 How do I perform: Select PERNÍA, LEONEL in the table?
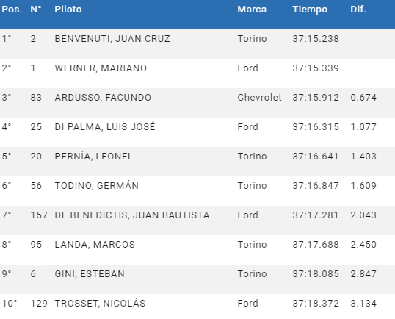[93, 156]
